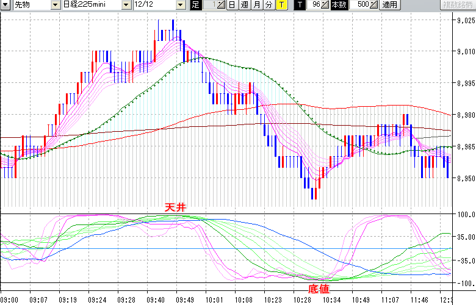Click the 複数銘柄 multiple symbols button
The width and height of the screenshot is (476, 305).
[x=455, y=5]
